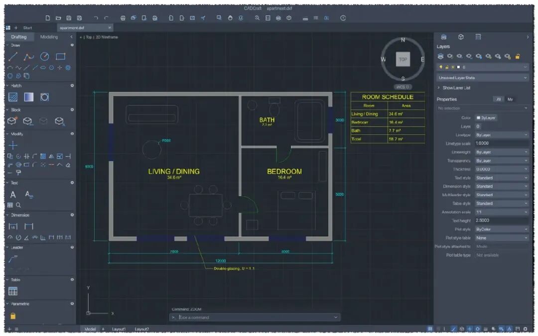
Task: Switch Properties filter to All
Action: 498,100
